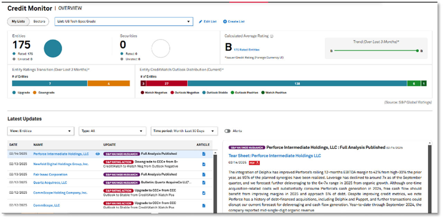Open article icon for CommScope Holding Company row
Screen dimensions: 443x219
[x=204, y=193]
